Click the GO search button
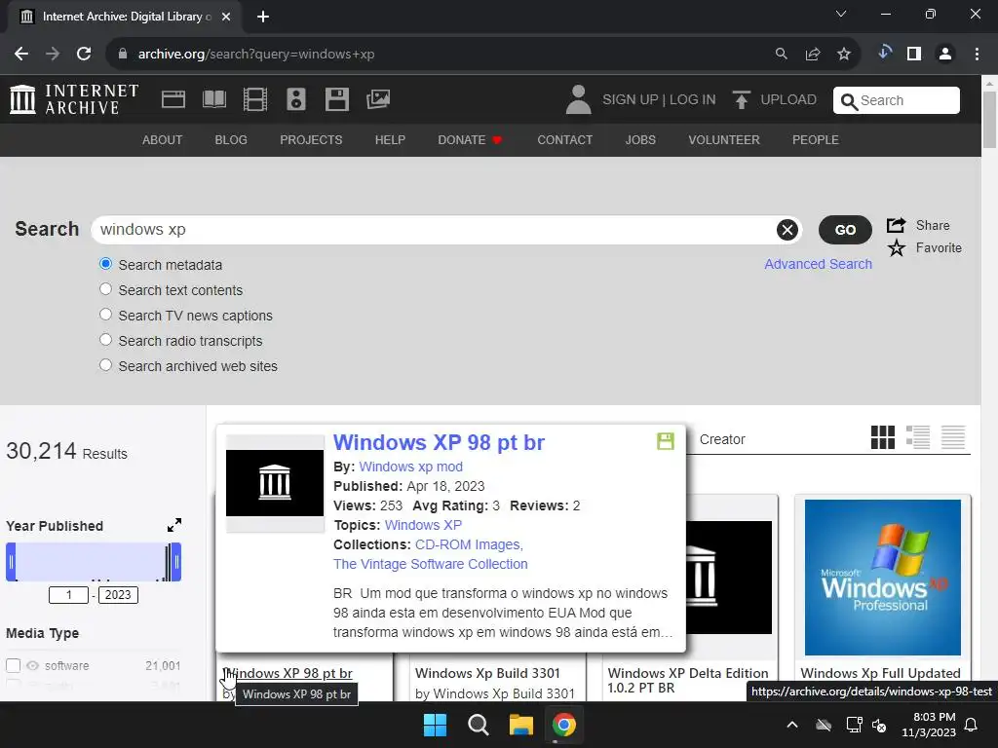 pyautogui.click(x=845, y=230)
